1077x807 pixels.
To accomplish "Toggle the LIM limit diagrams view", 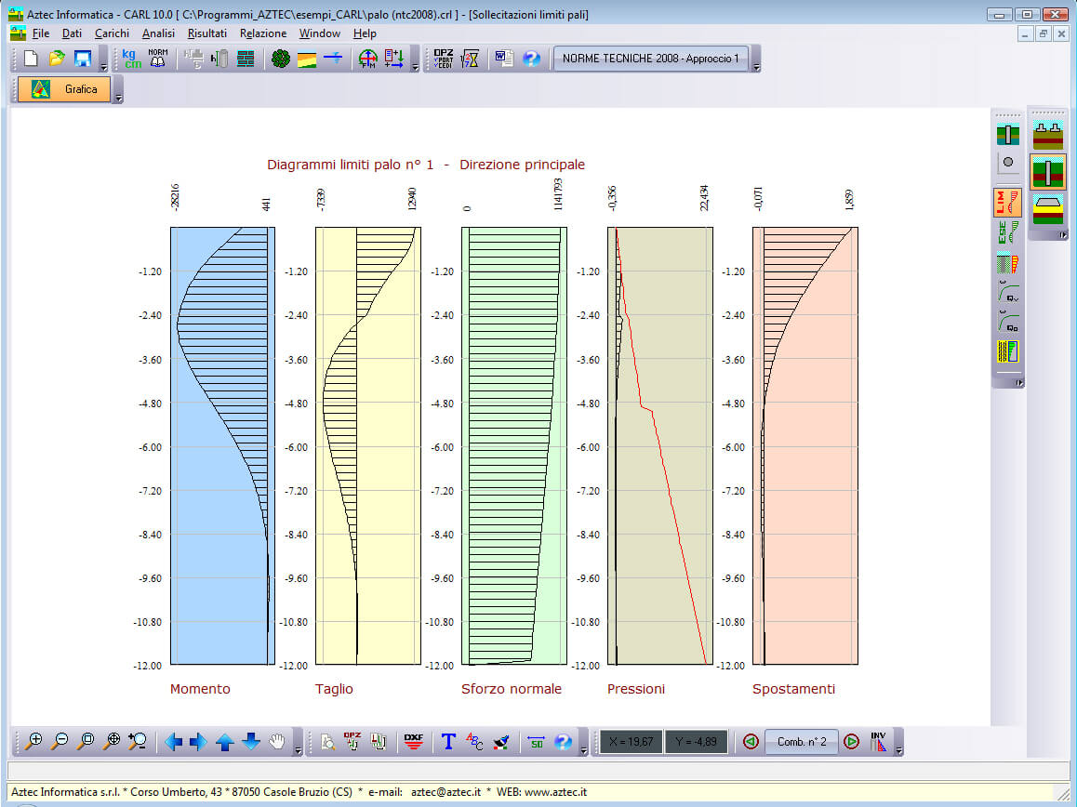I will coord(1007,203).
